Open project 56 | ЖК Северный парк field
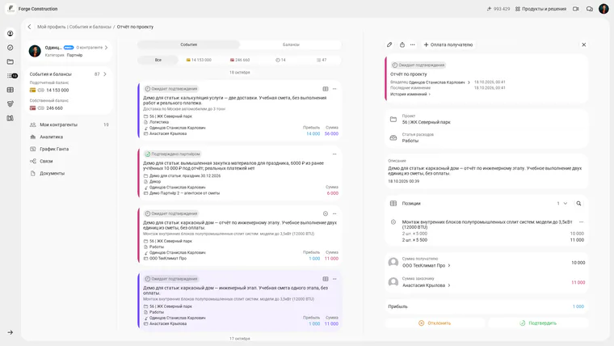The image size is (614, 346). 486,119
